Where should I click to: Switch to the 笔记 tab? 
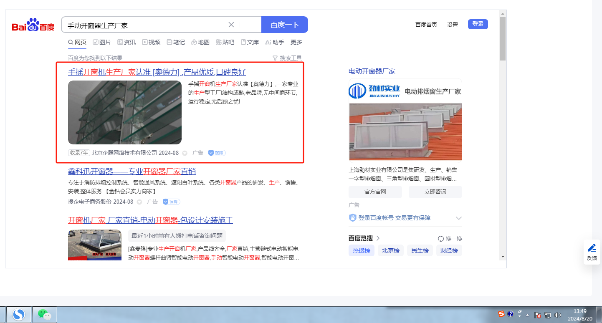click(176, 42)
